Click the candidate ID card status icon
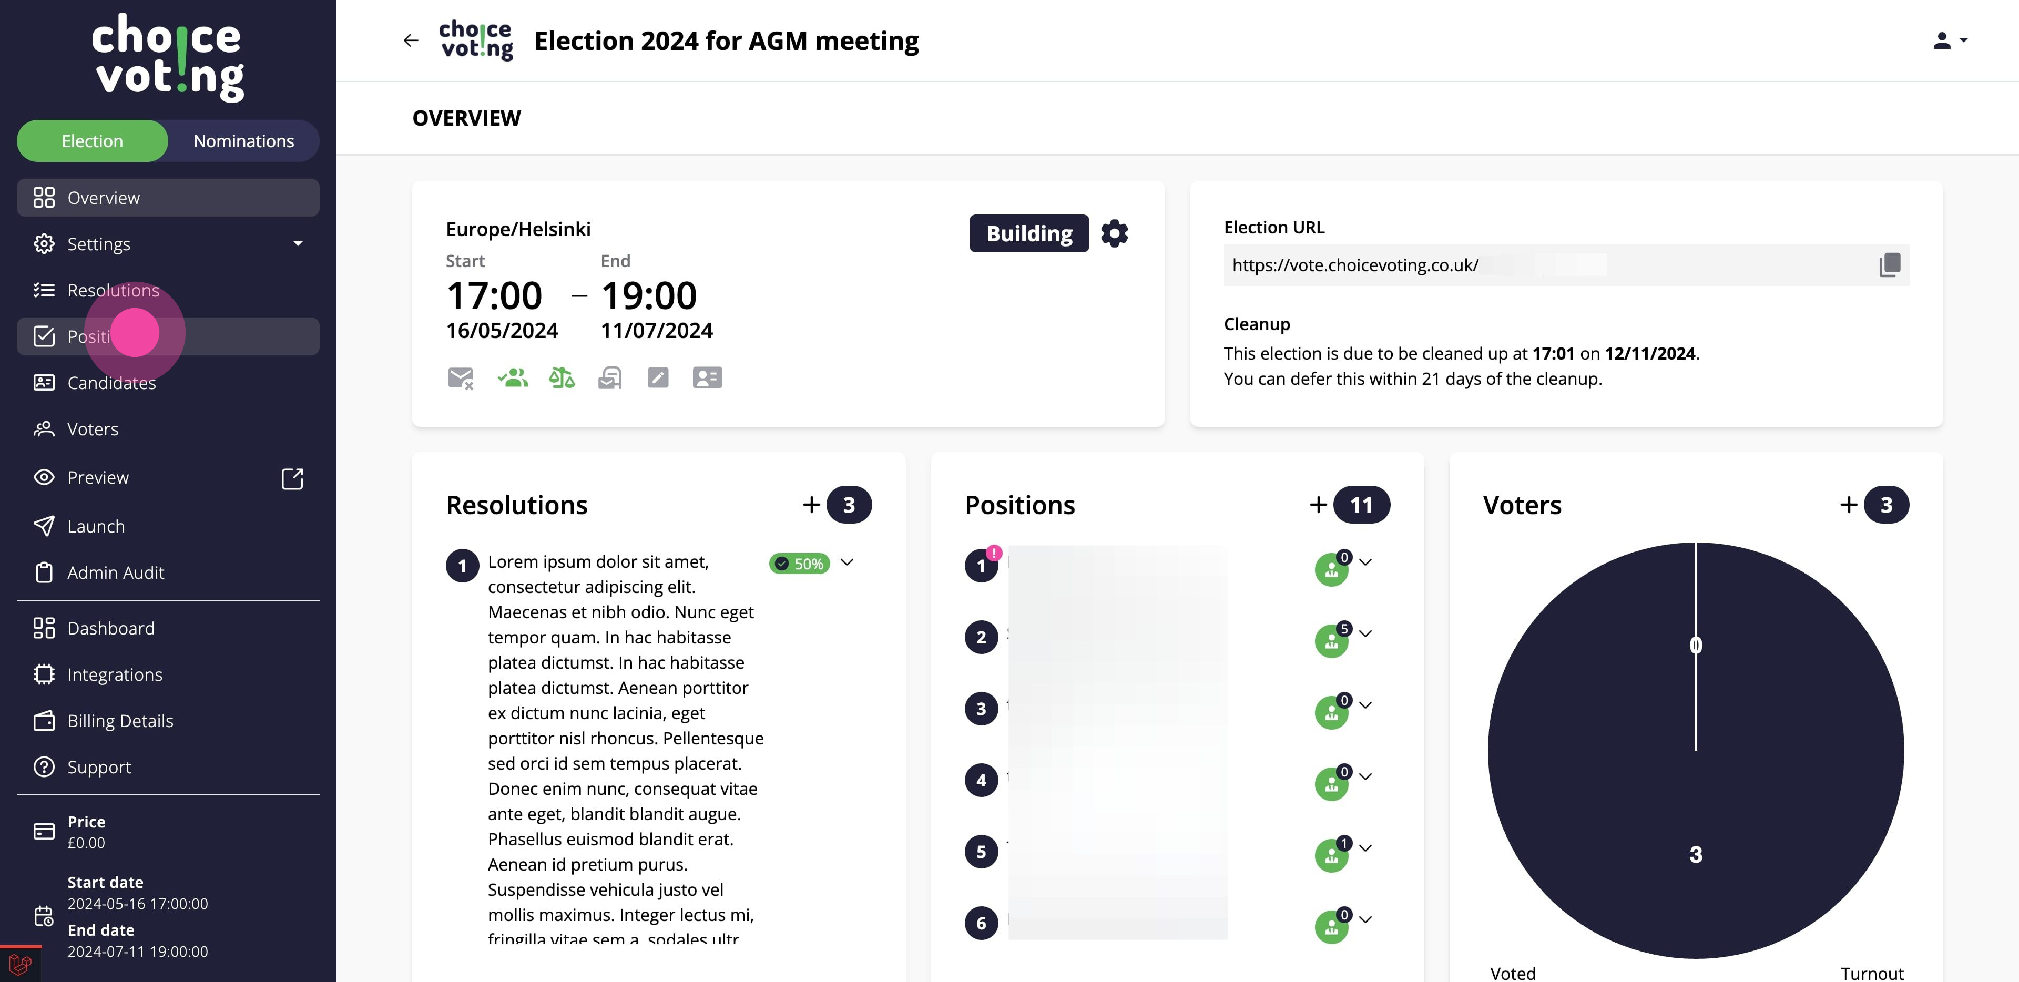Image resolution: width=2019 pixels, height=982 pixels. pos(707,378)
